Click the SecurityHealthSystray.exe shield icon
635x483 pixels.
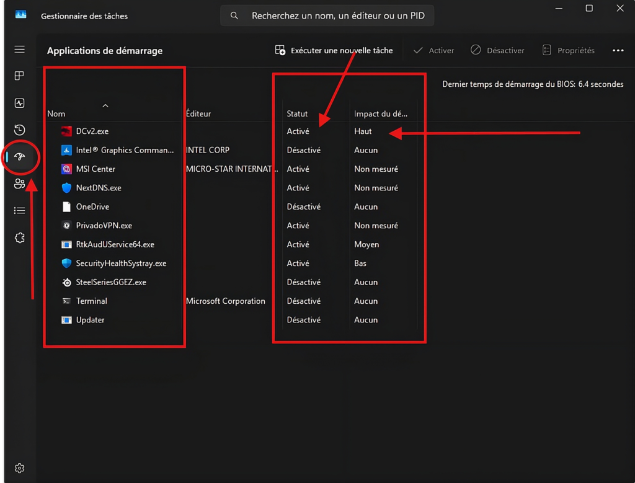pos(66,263)
